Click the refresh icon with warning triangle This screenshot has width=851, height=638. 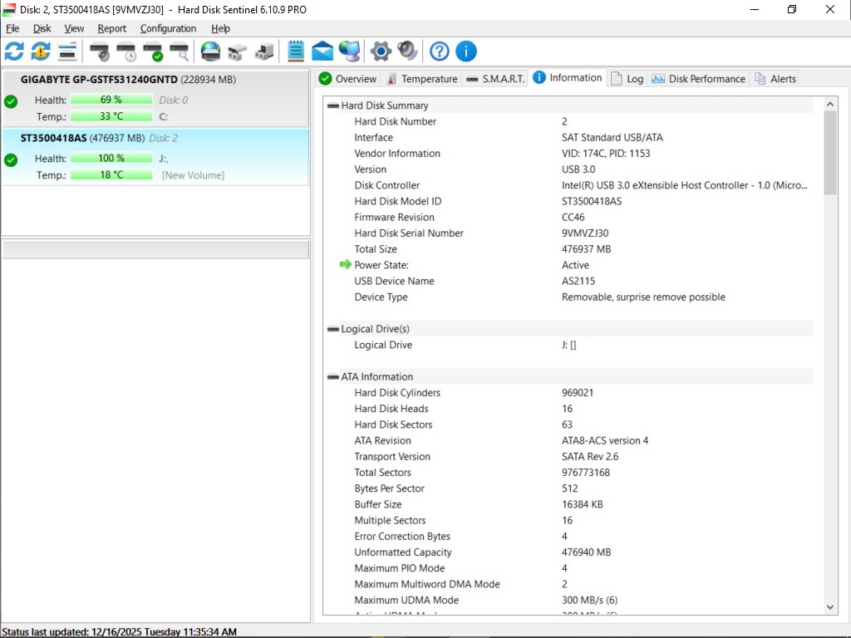[x=41, y=52]
